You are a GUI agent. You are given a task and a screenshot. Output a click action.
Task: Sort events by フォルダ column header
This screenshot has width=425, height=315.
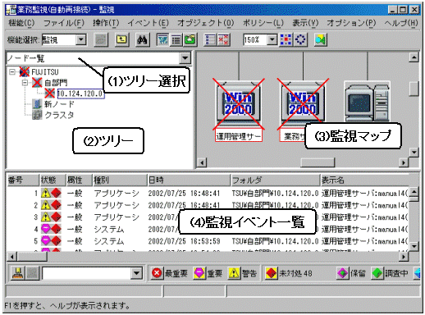coord(275,180)
